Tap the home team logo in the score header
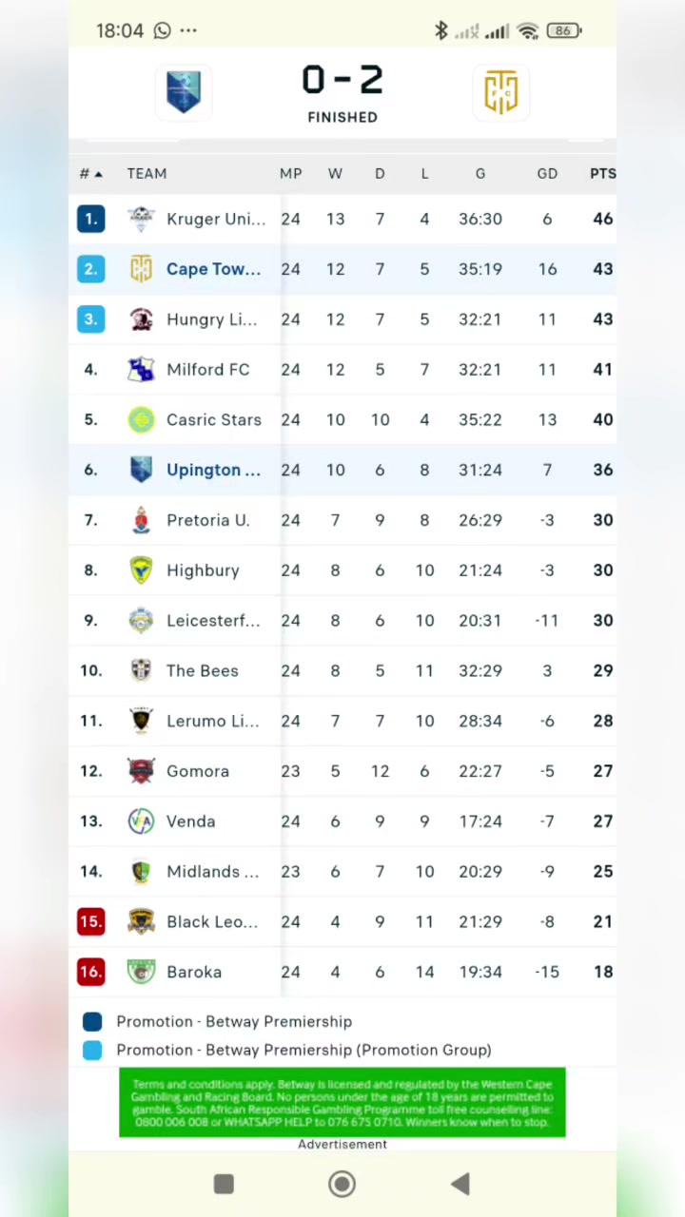The height and width of the screenshot is (1217, 685). [x=184, y=92]
